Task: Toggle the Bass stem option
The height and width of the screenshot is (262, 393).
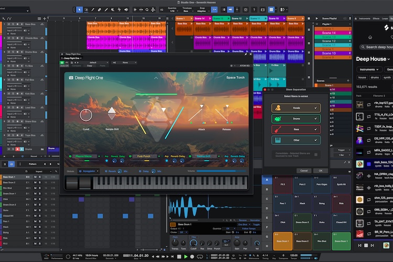Action: pyautogui.click(x=296, y=129)
